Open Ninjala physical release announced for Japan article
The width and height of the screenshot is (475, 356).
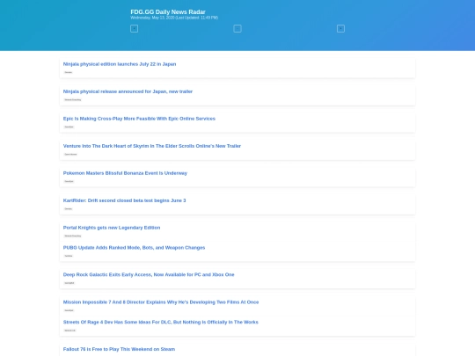[128, 91]
